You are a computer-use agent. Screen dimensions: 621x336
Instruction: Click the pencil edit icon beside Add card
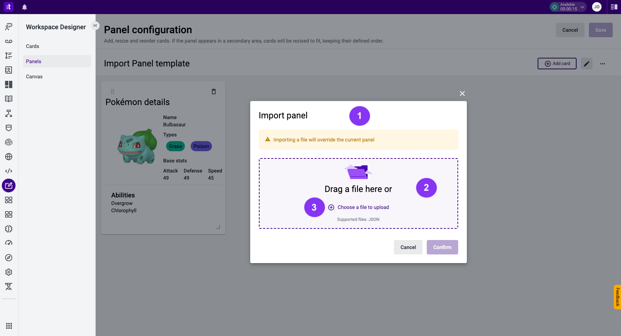pos(587,64)
